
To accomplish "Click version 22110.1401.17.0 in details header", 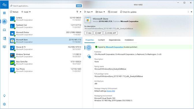I will click(105, 21).
